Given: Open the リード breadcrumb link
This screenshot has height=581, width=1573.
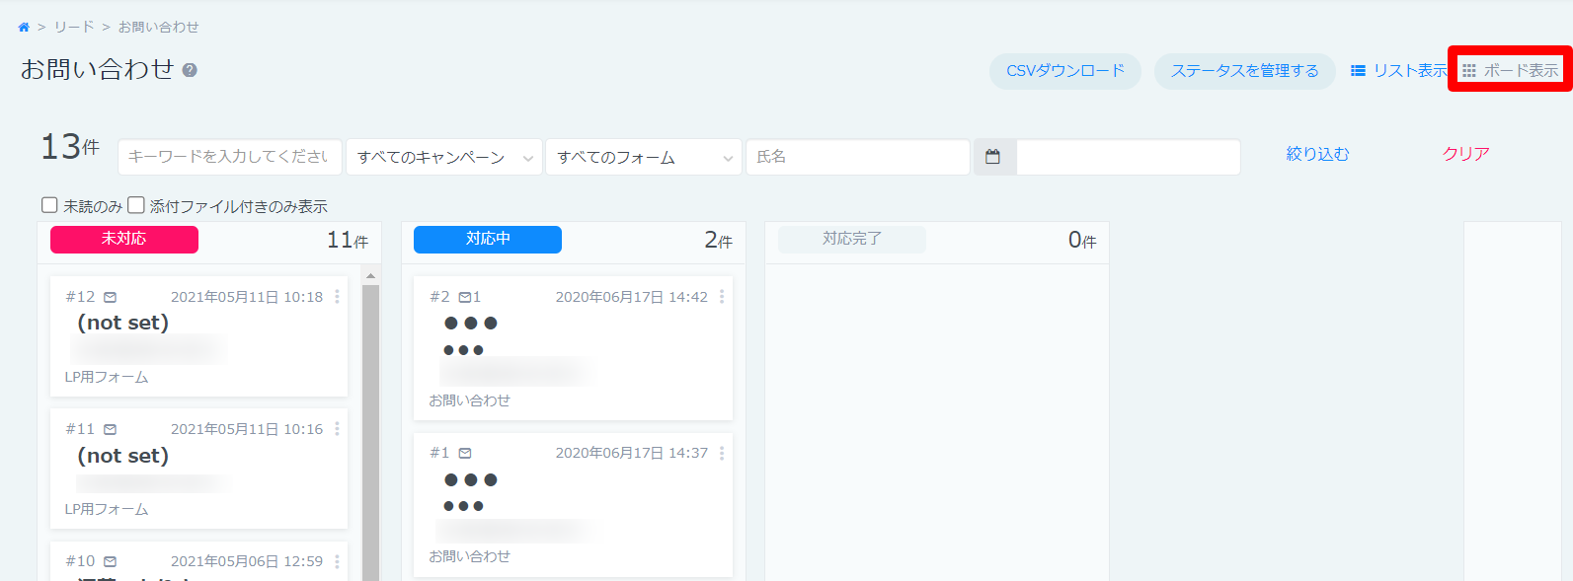Looking at the screenshot, I should coord(74,28).
